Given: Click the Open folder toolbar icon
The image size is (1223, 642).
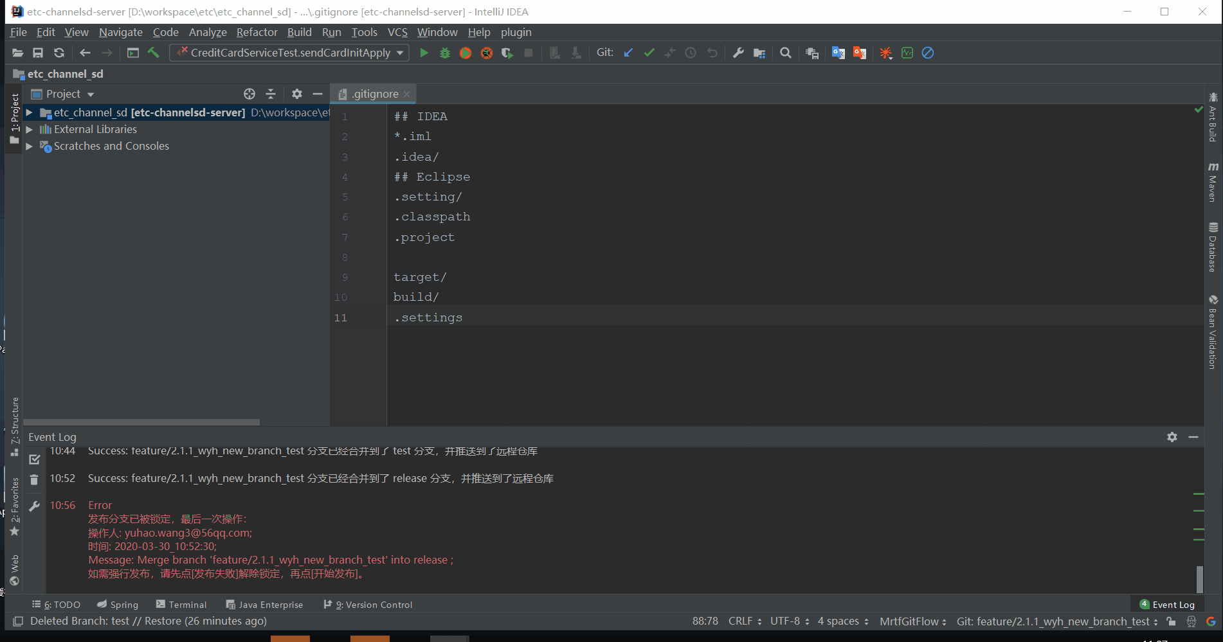Looking at the screenshot, I should (x=17, y=53).
